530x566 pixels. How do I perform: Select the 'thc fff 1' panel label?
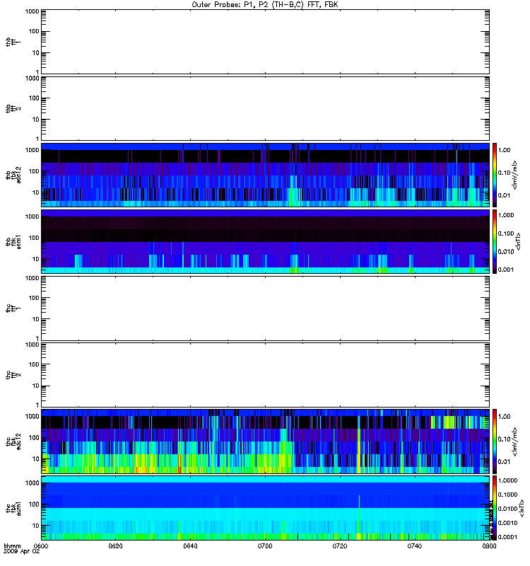click(13, 308)
